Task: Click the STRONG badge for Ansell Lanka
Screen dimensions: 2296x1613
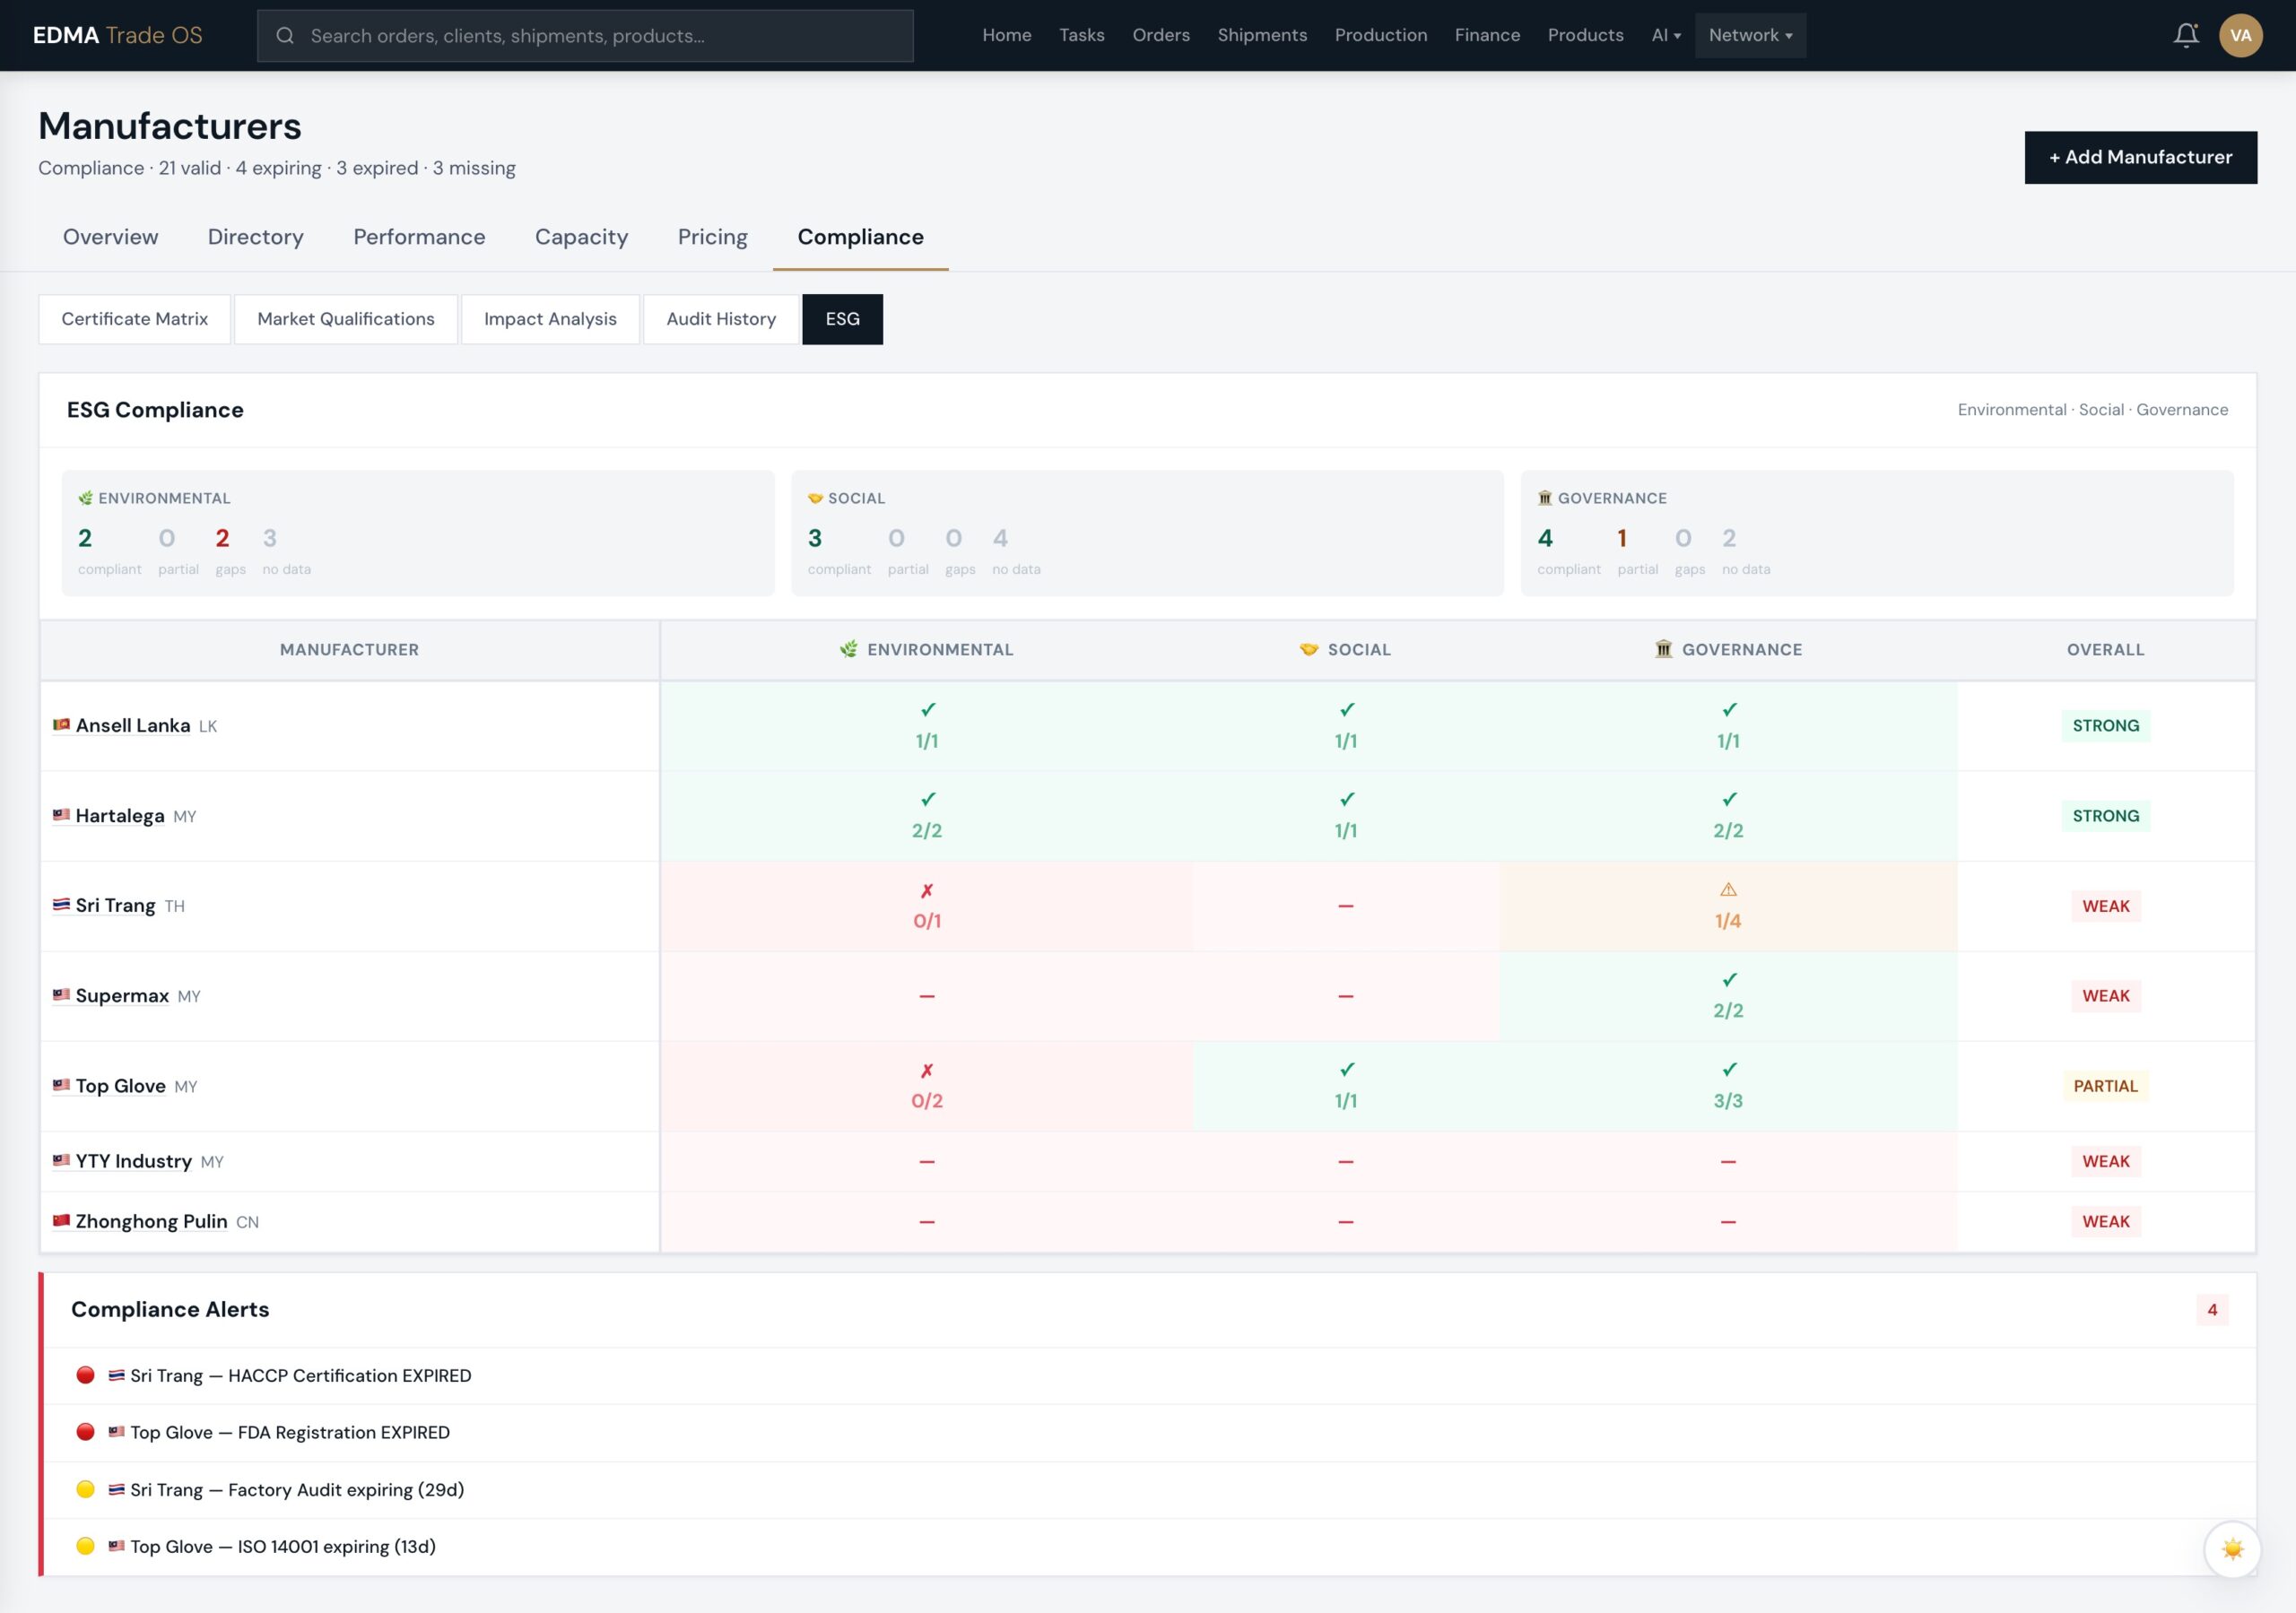Action: tap(2105, 725)
